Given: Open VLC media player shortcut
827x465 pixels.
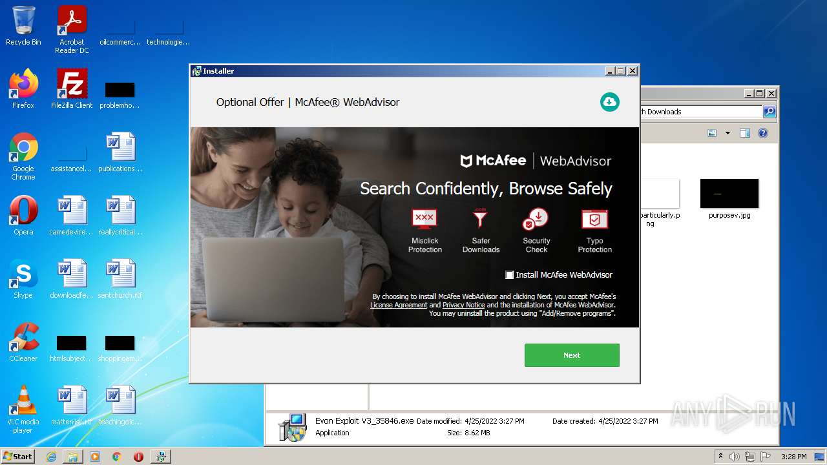Looking at the screenshot, I should (x=23, y=409).
